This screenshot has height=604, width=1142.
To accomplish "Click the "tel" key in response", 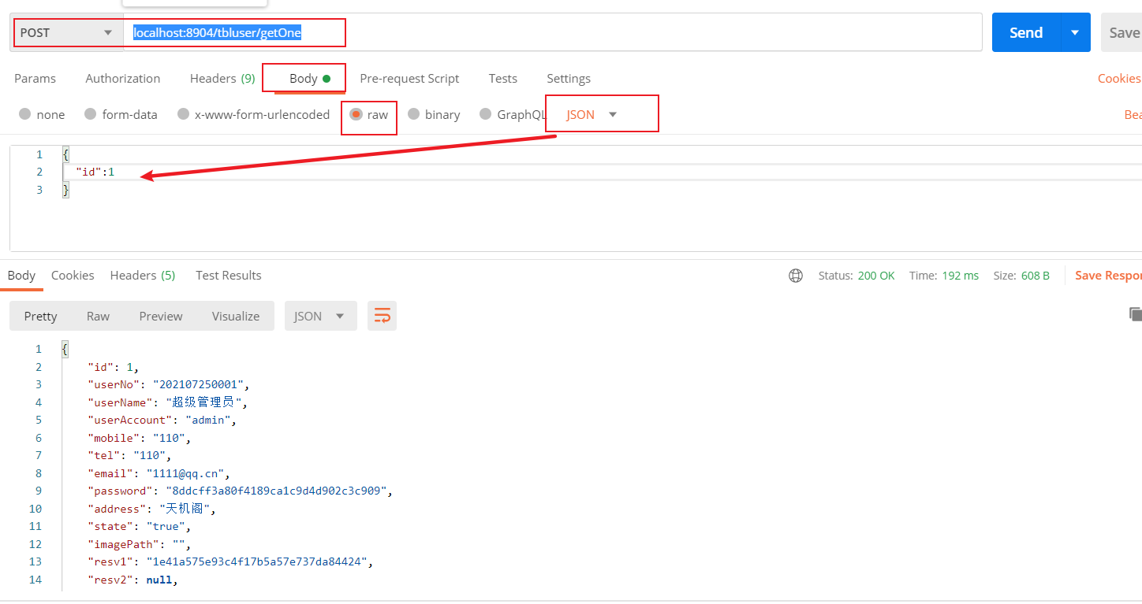I will [103, 455].
